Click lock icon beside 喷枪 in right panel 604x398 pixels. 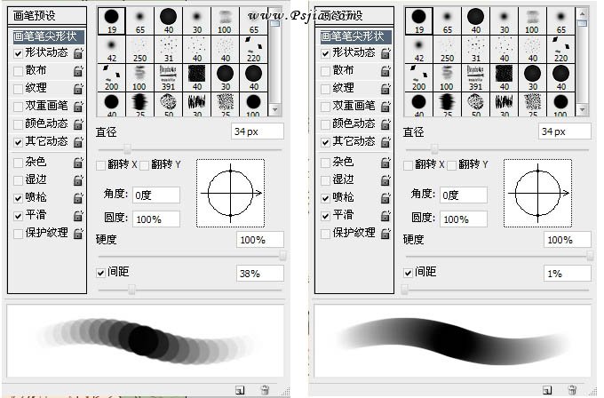coord(385,198)
